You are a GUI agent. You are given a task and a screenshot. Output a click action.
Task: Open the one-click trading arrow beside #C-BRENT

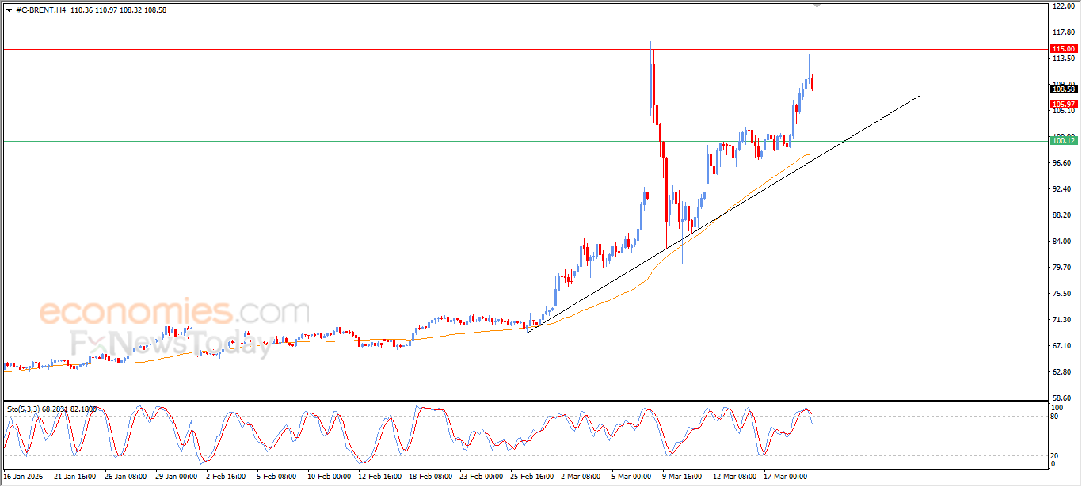point(9,10)
